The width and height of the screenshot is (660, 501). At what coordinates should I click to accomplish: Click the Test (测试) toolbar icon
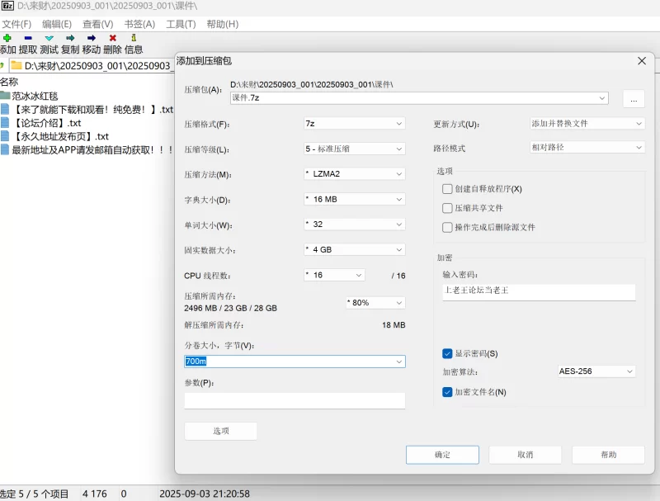point(49,38)
